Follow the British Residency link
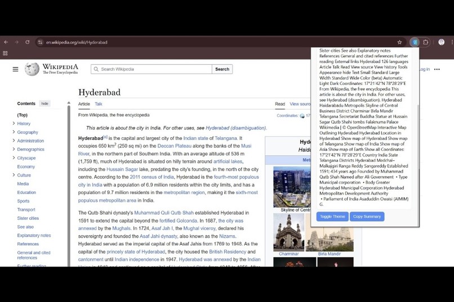This screenshot has width=454, height=302. (228, 252)
